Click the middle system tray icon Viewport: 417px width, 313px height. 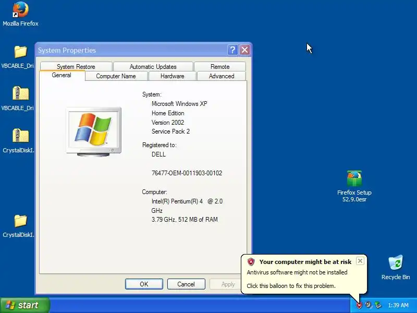pyautogui.click(x=369, y=305)
